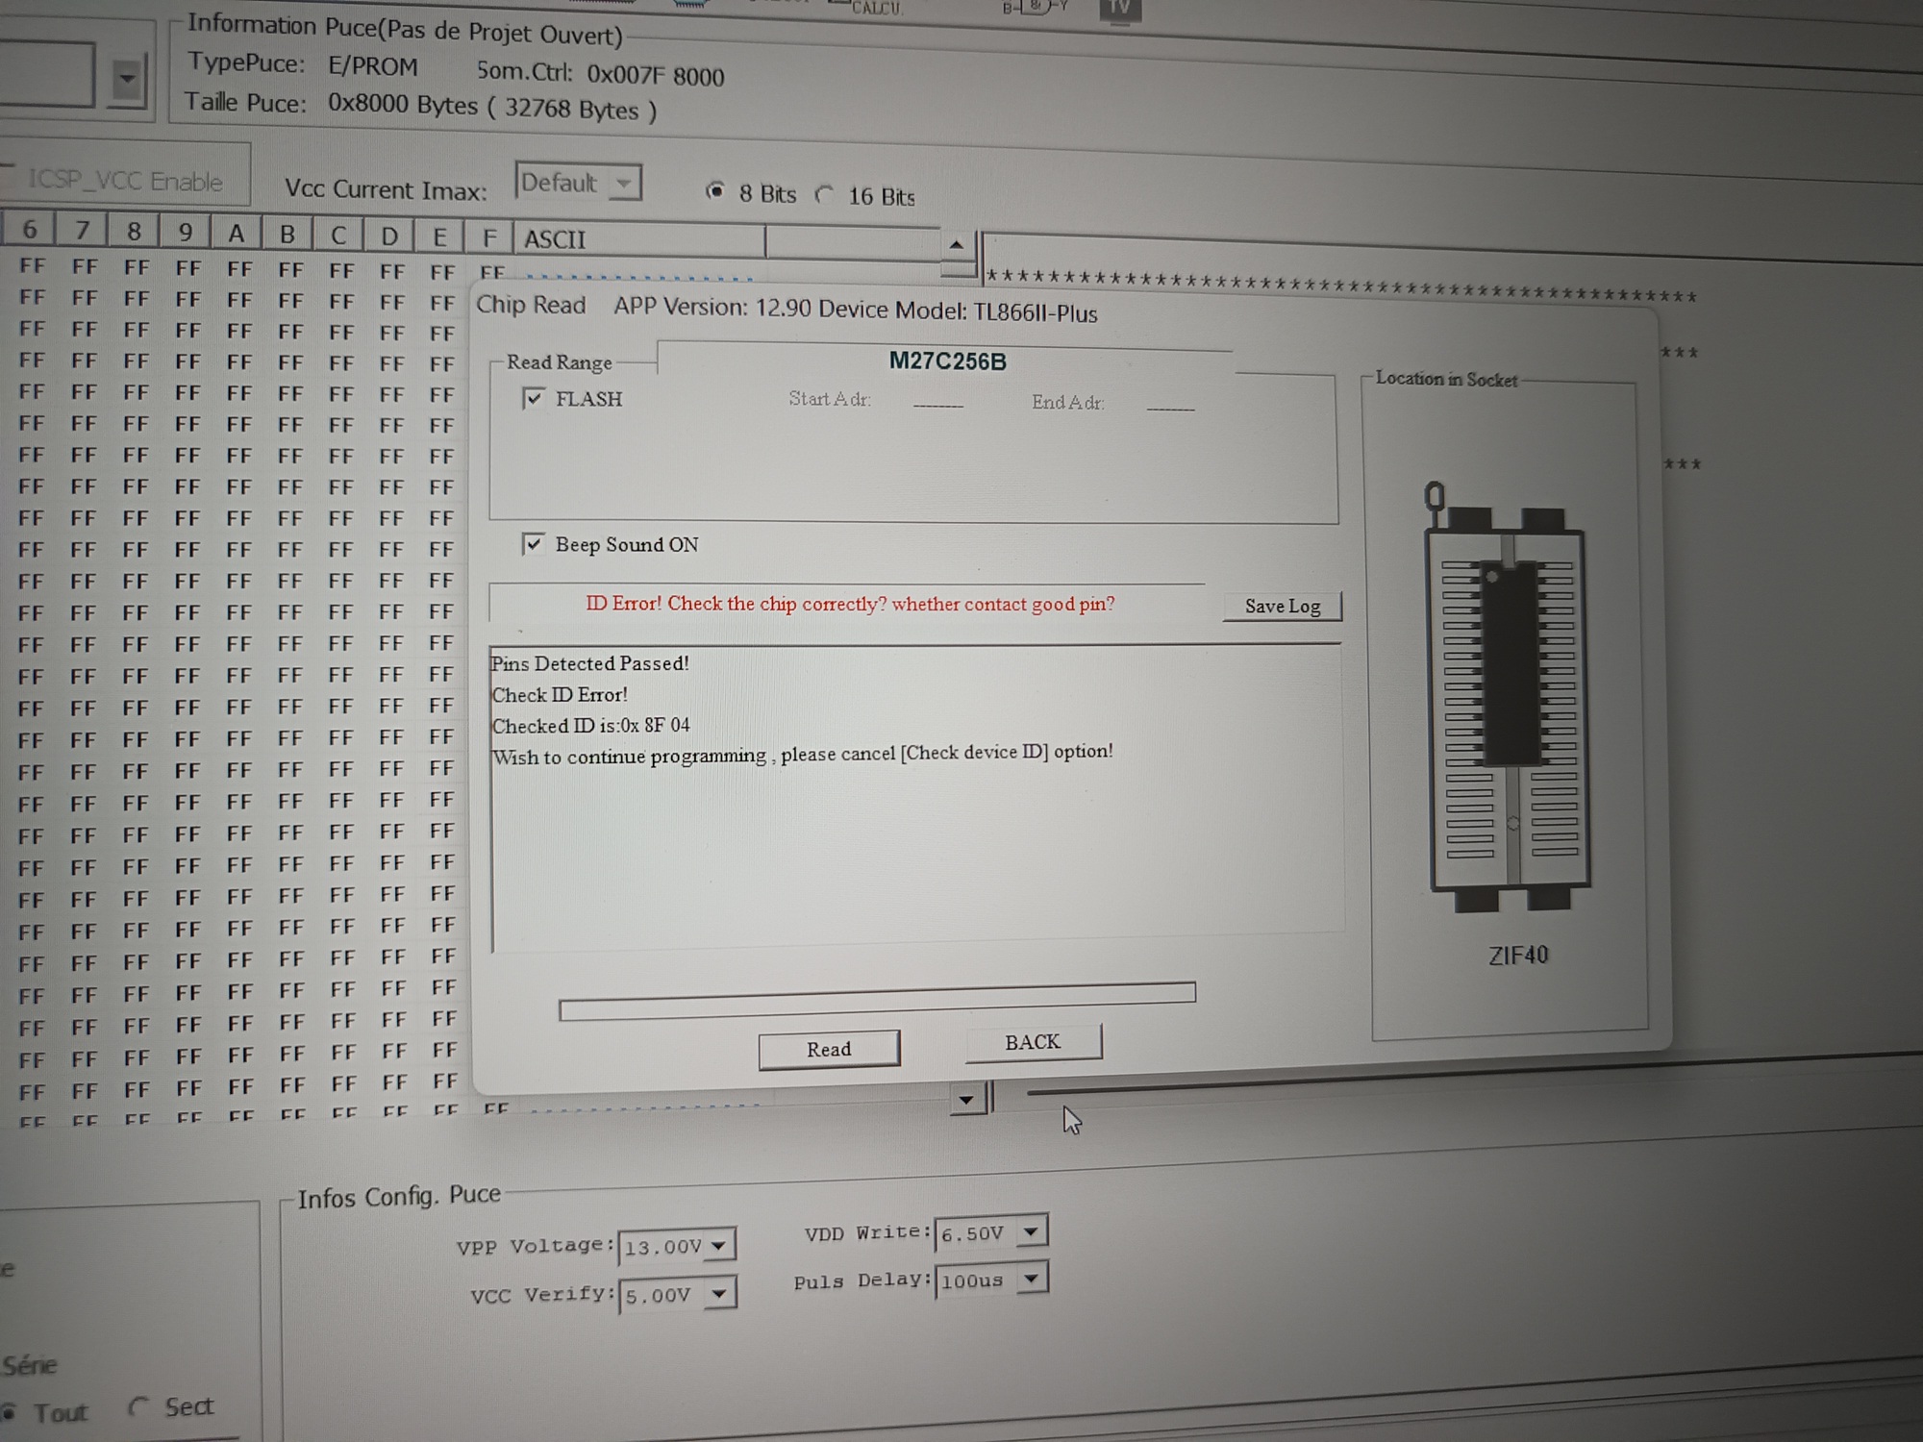Open the Puls Delay dropdown
Screen dimensions: 1923x1442
(x=1031, y=1279)
